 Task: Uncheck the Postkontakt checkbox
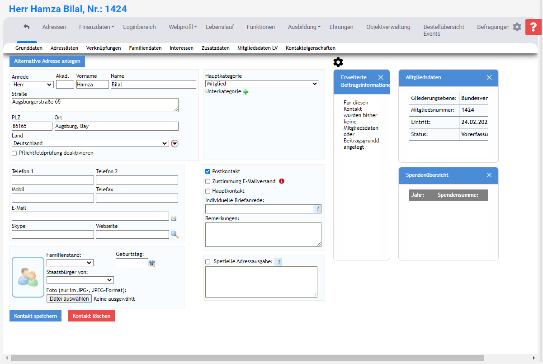[x=208, y=172]
